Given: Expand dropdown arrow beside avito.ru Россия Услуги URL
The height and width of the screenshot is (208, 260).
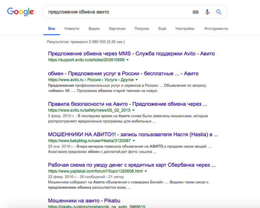Looking at the screenshot, I should (x=137, y=80).
